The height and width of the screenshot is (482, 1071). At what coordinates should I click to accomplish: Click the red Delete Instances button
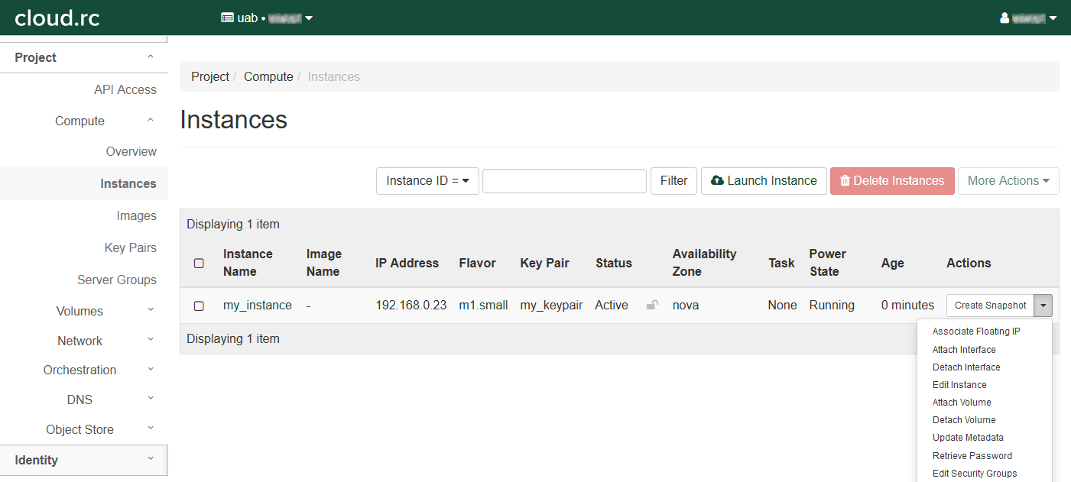[x=891, y=181]
